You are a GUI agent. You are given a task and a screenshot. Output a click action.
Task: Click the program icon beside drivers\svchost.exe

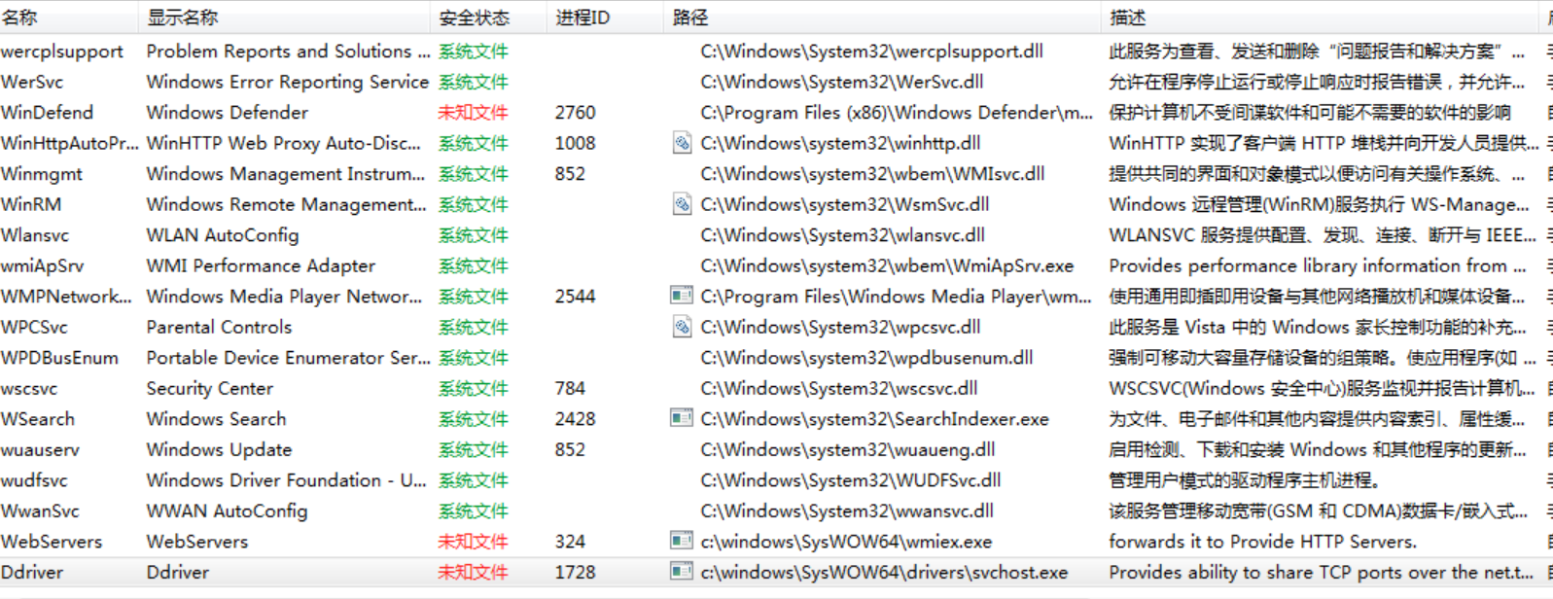pos(682,573)
